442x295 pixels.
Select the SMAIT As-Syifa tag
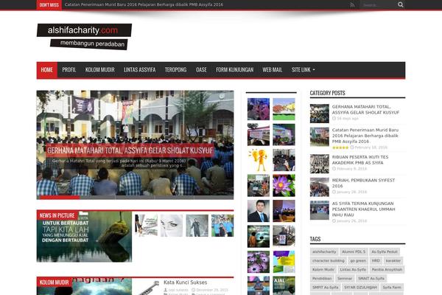tap(371, 279)
